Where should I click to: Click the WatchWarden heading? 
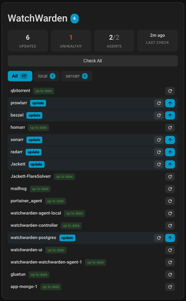pyautogui.click(x=37, y=19)
